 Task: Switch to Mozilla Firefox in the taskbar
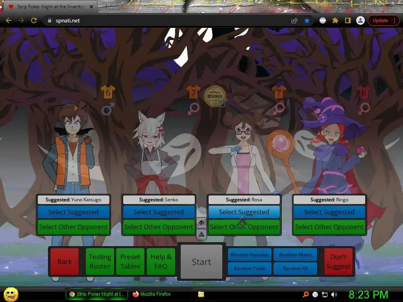[161, 294]
